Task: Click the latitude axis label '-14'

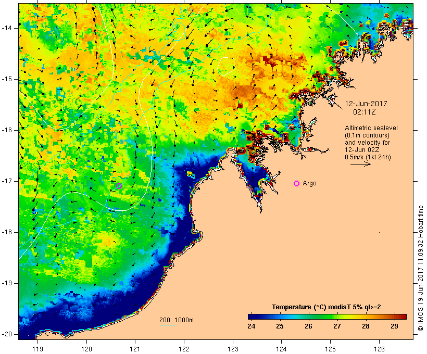Action: click(7, 28)
